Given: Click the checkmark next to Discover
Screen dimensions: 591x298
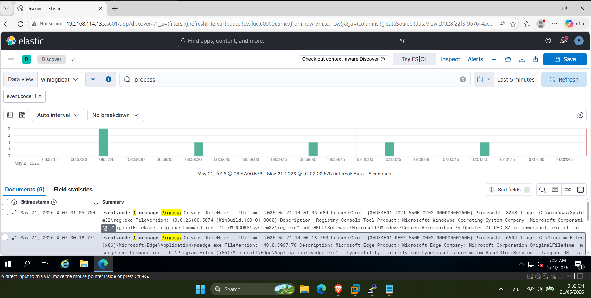Looking at the screenshot, I should 73,59.
